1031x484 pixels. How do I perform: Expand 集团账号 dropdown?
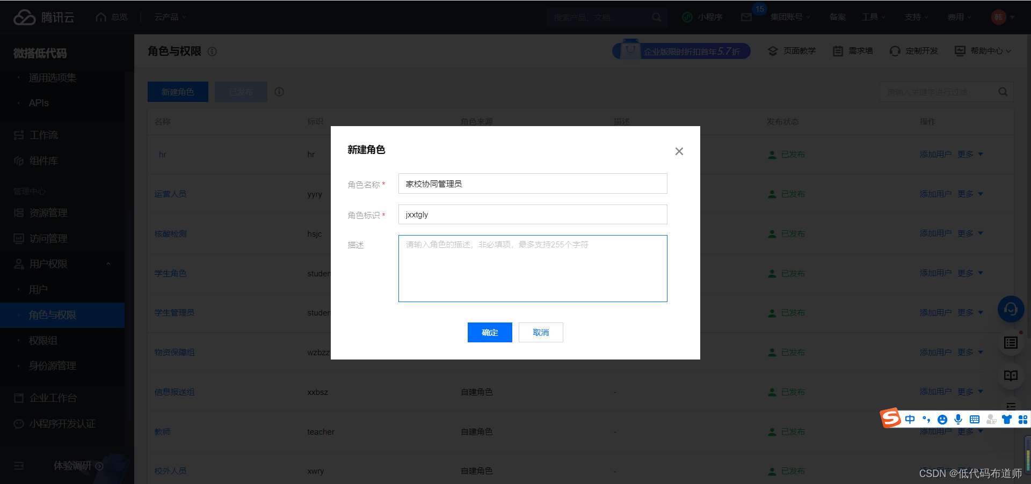[790, 17]
